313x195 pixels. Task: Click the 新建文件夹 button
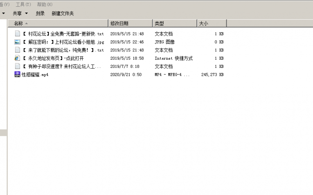pyautogui.click(x=63, y=13)
